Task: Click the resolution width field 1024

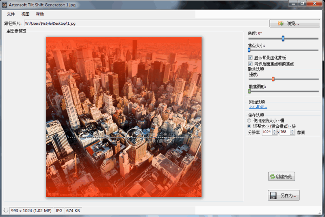Action: pyautogui.click(x=267, y=132)
